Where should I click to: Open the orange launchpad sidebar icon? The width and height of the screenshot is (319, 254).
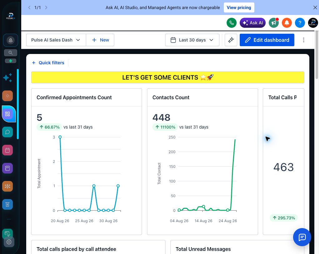pyautogui.click(x=7, y=96)
